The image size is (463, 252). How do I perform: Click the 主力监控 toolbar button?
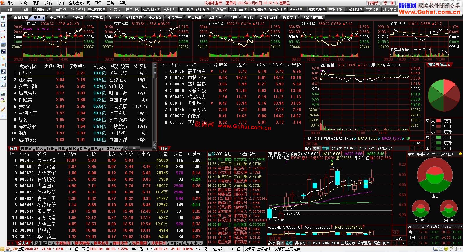point(372,9)
